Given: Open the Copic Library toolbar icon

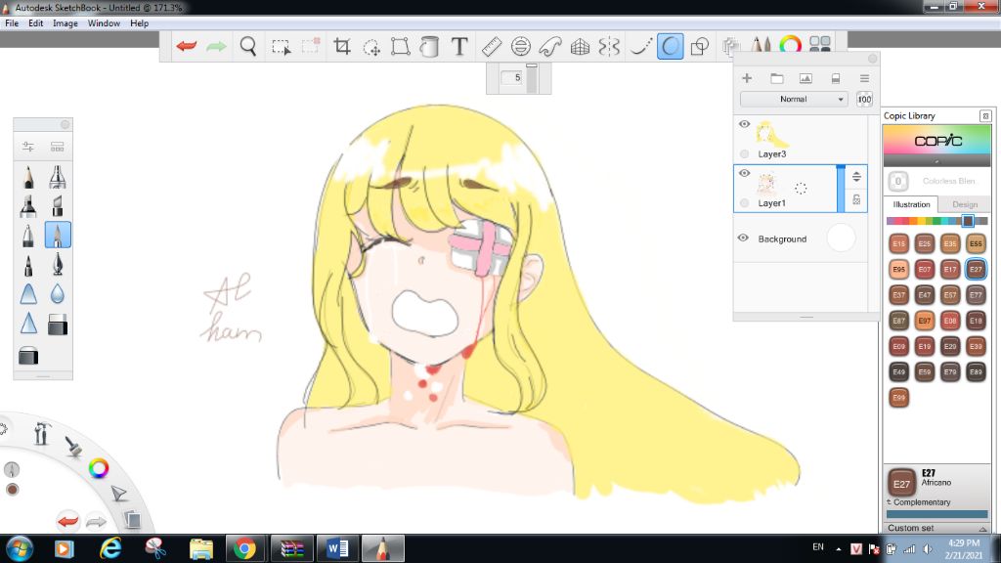Looking at the screenshot, I should pyautogui.click(x=820, y=44).
